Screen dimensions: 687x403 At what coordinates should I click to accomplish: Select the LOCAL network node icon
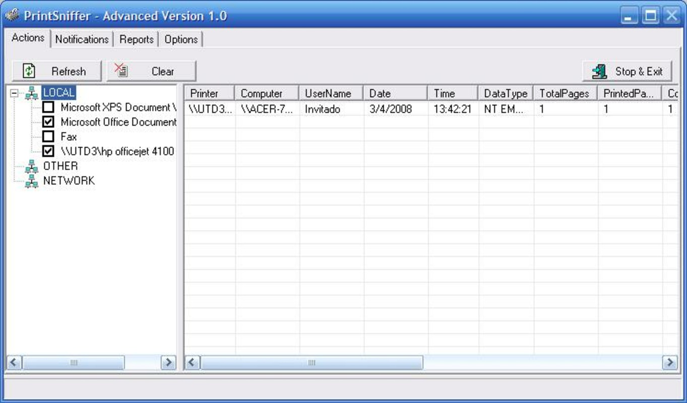pyautogui.click(x=32, y=93)
